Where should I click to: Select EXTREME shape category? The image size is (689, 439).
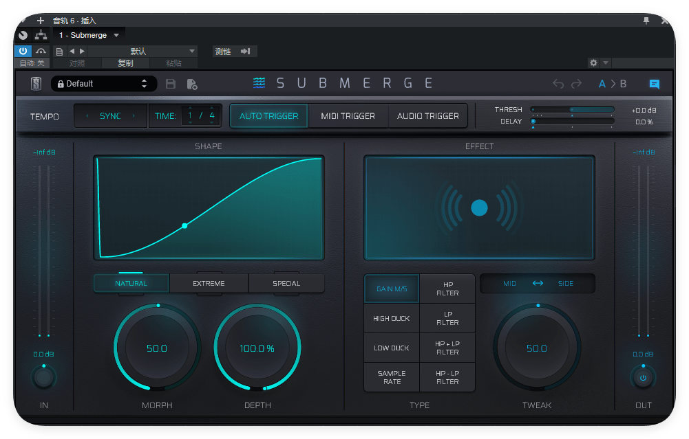coord(209,283)
